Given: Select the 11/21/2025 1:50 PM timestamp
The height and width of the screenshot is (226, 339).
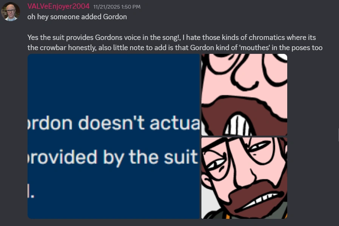Looking at the screenshot, I should pos(117,7).
